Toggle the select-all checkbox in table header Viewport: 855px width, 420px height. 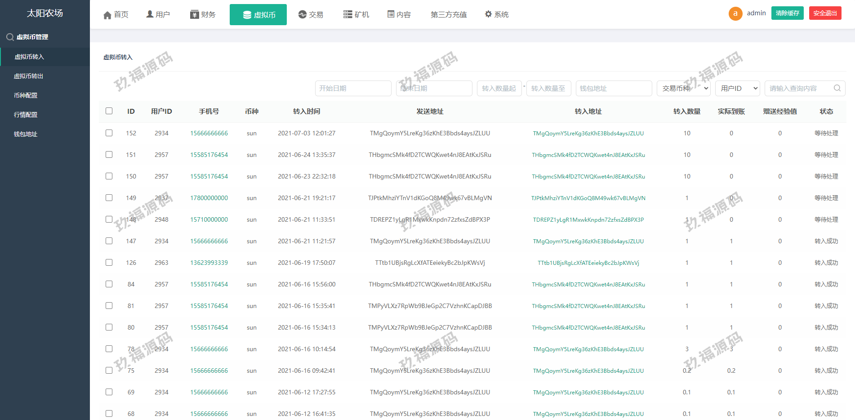point(109,111)
